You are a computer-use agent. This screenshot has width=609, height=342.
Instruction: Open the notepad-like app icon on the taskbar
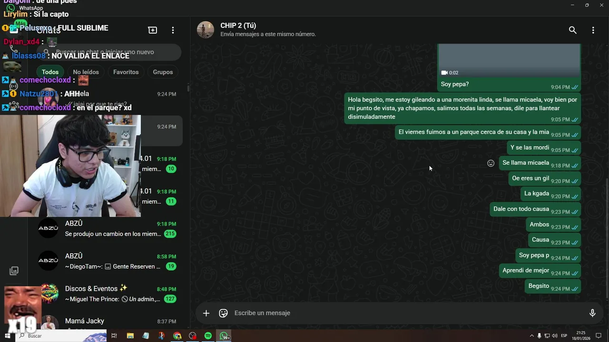(x=146, y=336)
